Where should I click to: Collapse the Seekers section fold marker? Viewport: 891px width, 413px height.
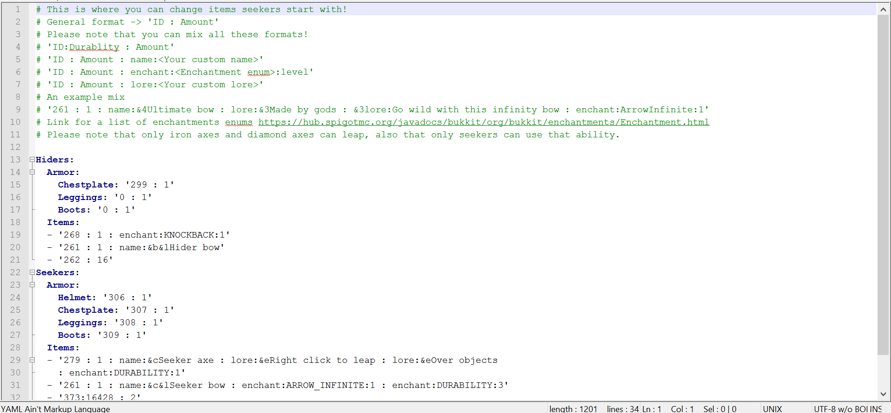click(32, 272)
